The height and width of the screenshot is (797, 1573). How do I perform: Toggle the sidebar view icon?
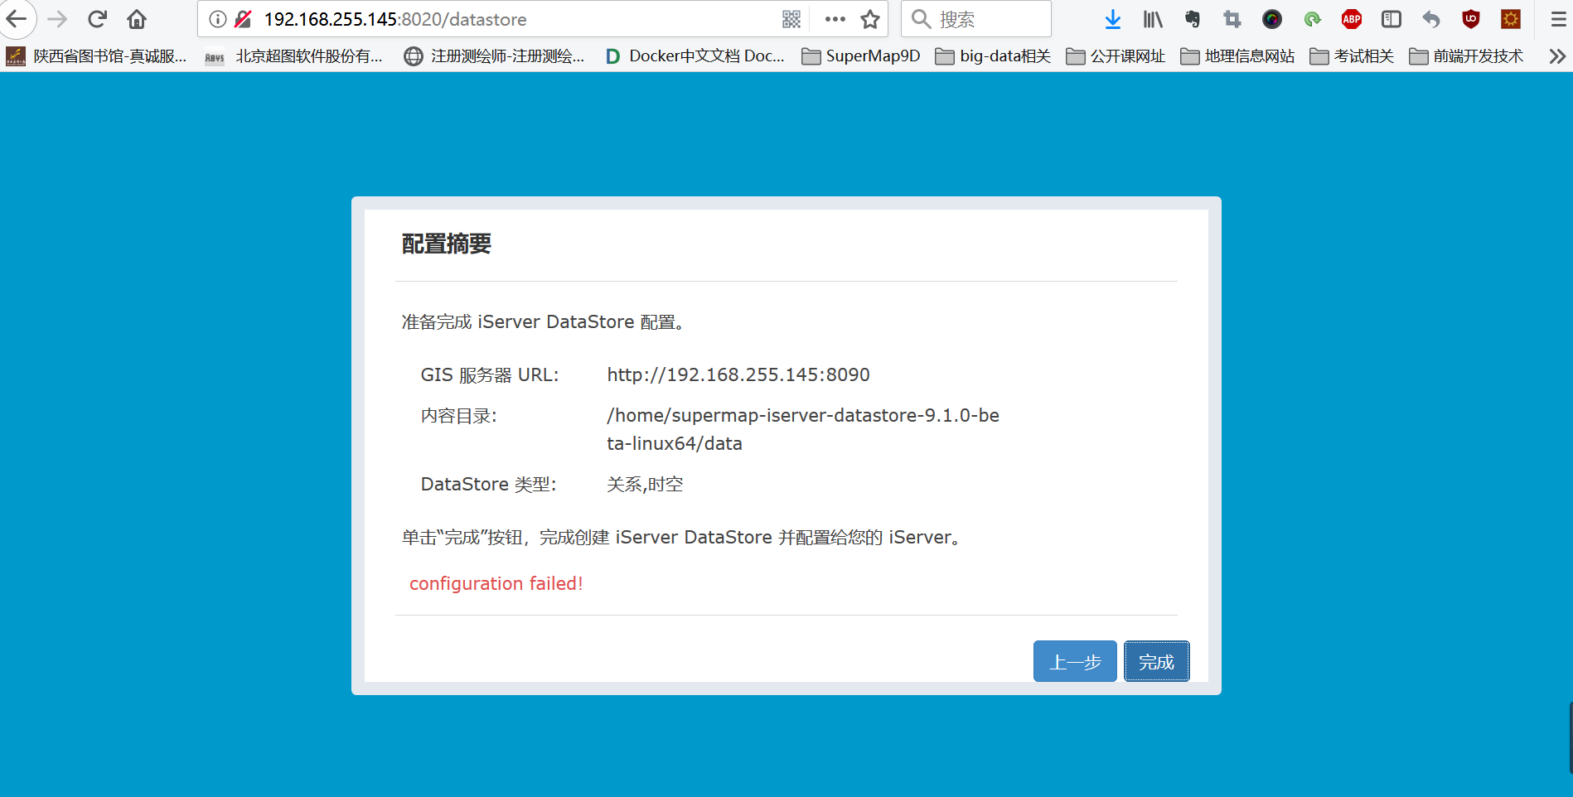(x=1391, y=19)
